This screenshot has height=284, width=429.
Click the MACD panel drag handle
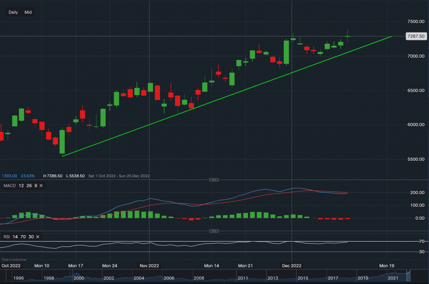(213, 179)
